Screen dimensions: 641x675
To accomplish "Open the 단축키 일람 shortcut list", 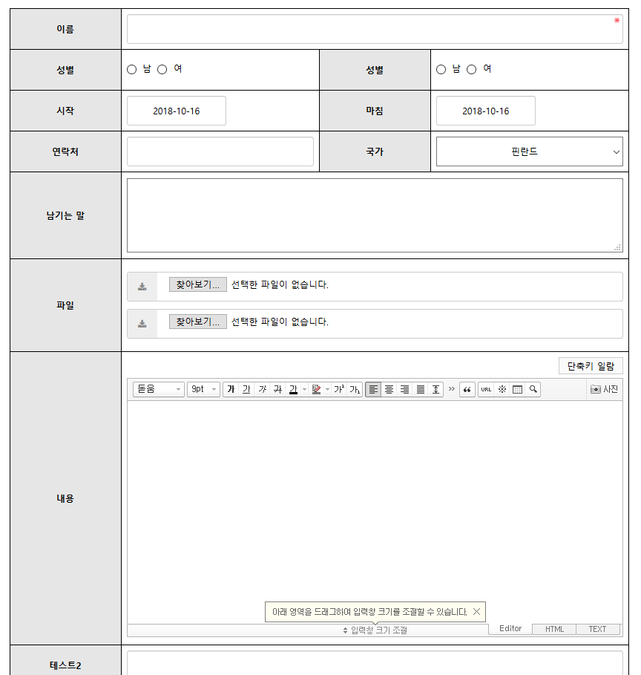I will [x=591, y=366].
